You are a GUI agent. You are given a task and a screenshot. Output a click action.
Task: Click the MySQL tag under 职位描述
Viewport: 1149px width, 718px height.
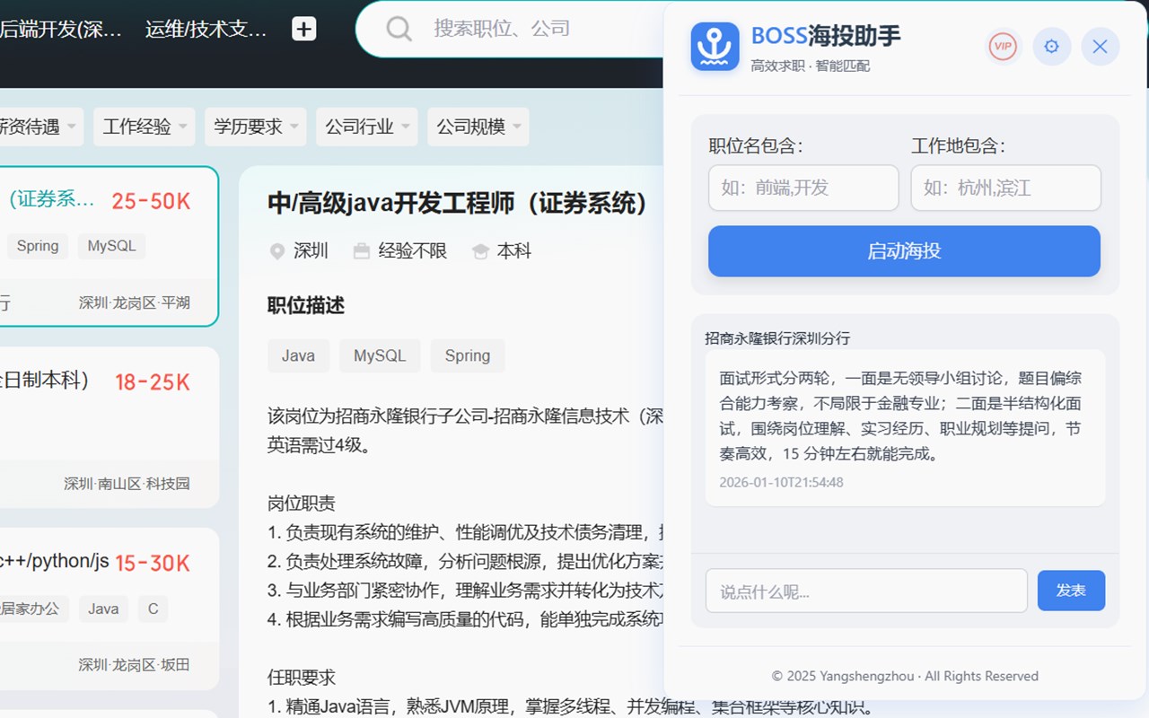pyautogui.click(x=380, y=355)
